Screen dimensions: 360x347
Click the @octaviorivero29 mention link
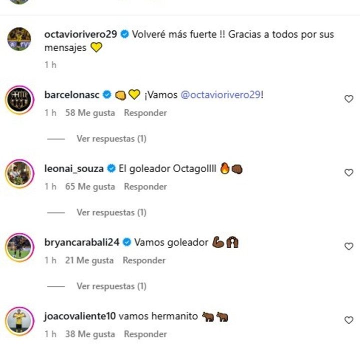click(x=220, y=95)
